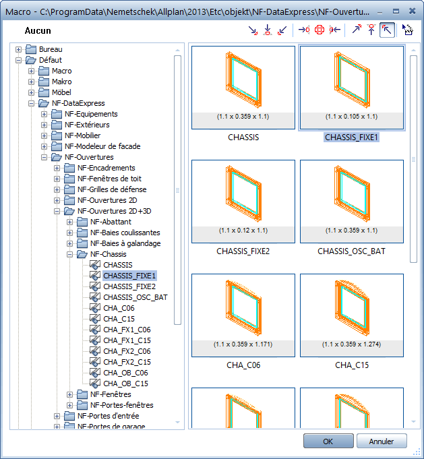The width and height of the screenshot is (424, 459).
Task: Click the CHA_C06 macro icon in tree
Action: [95, 308]
